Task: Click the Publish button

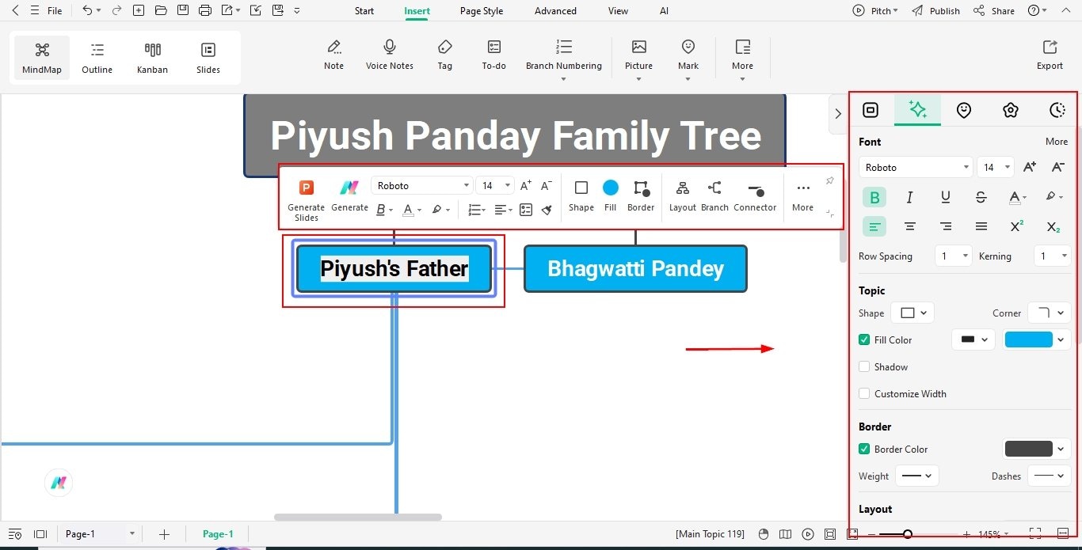Action: click(x=935, y=11)
